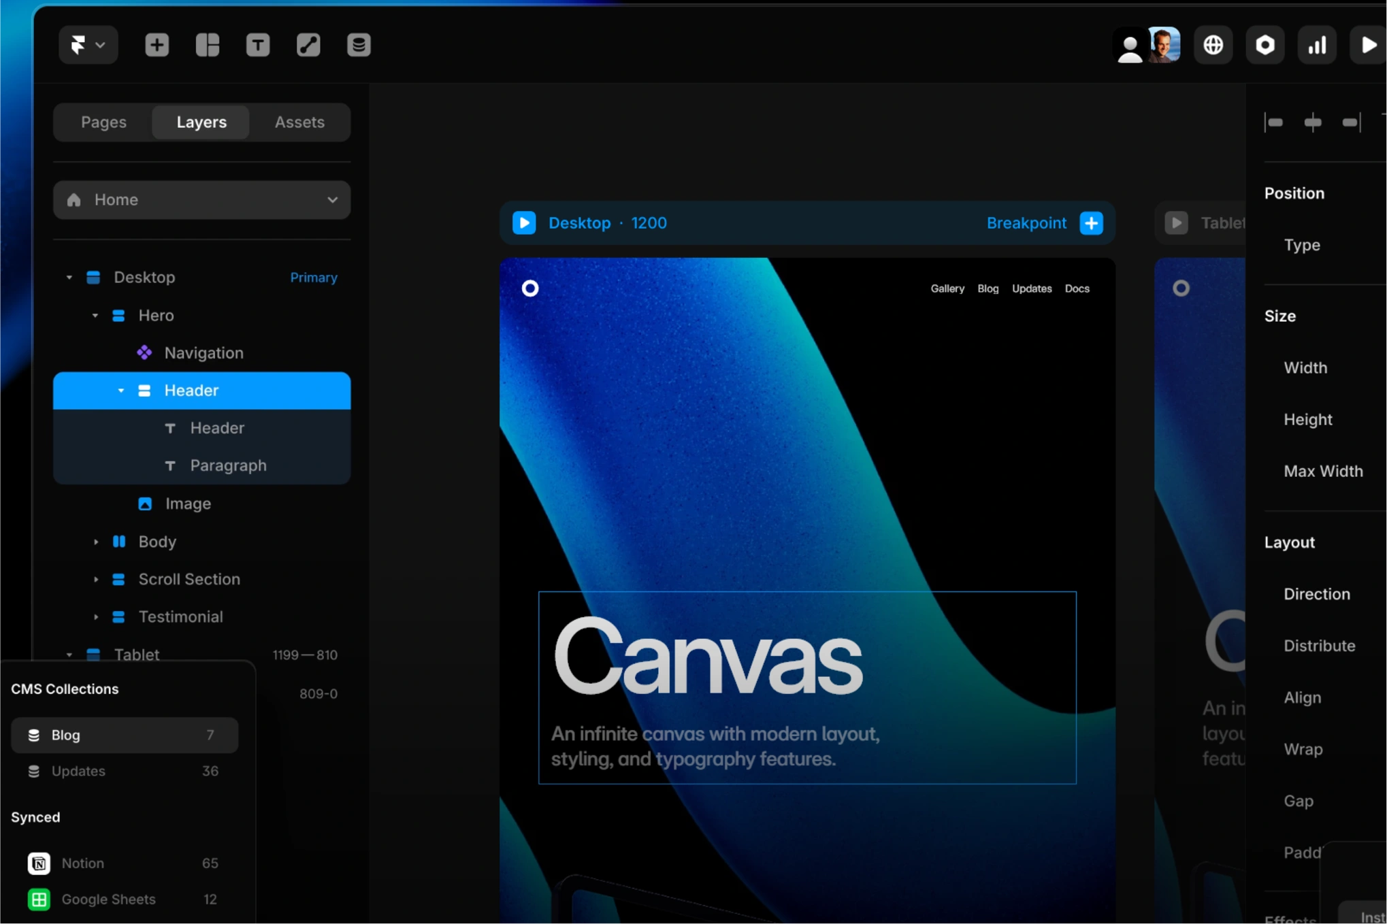Select the Body layer

201,542
